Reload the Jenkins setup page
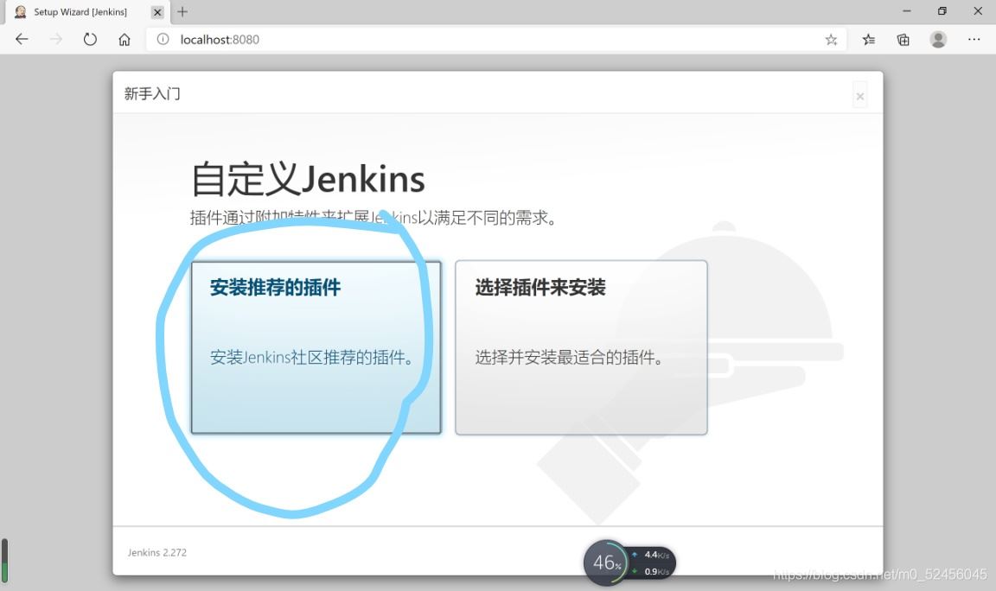The width and height of the screenshot is (996, 591). [90, 40]
